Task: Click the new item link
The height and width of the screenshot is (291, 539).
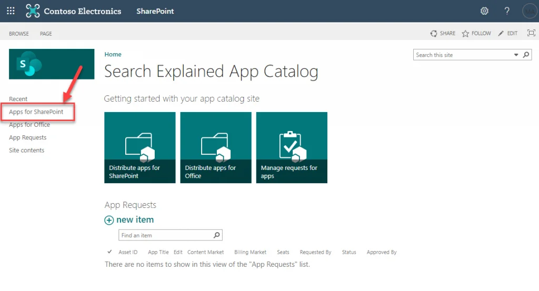Action: point(135,219)
